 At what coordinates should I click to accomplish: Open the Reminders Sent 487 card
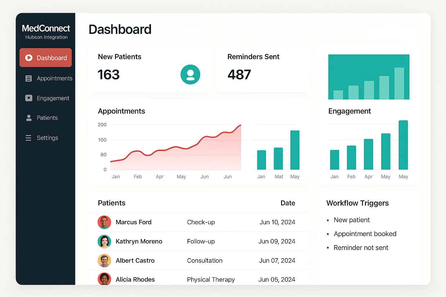click(x=264, y=69)
